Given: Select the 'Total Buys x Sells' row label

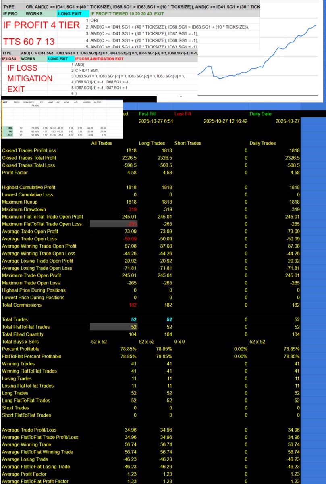Looking at the screenshot, I should tap(21, 342).
